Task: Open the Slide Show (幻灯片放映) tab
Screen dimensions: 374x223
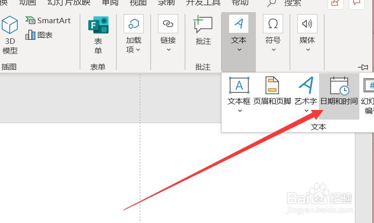Action: point(69,3)
